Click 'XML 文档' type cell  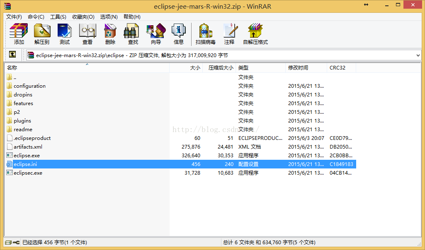pos(249,147)
